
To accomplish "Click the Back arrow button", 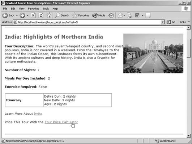I will coord(5,16).
